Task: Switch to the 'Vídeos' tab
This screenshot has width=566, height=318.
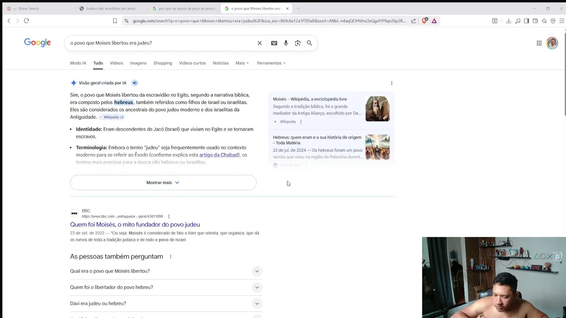Action: (x=116, y=63)
